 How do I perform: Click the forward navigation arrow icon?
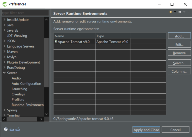(x=180, y=12)
